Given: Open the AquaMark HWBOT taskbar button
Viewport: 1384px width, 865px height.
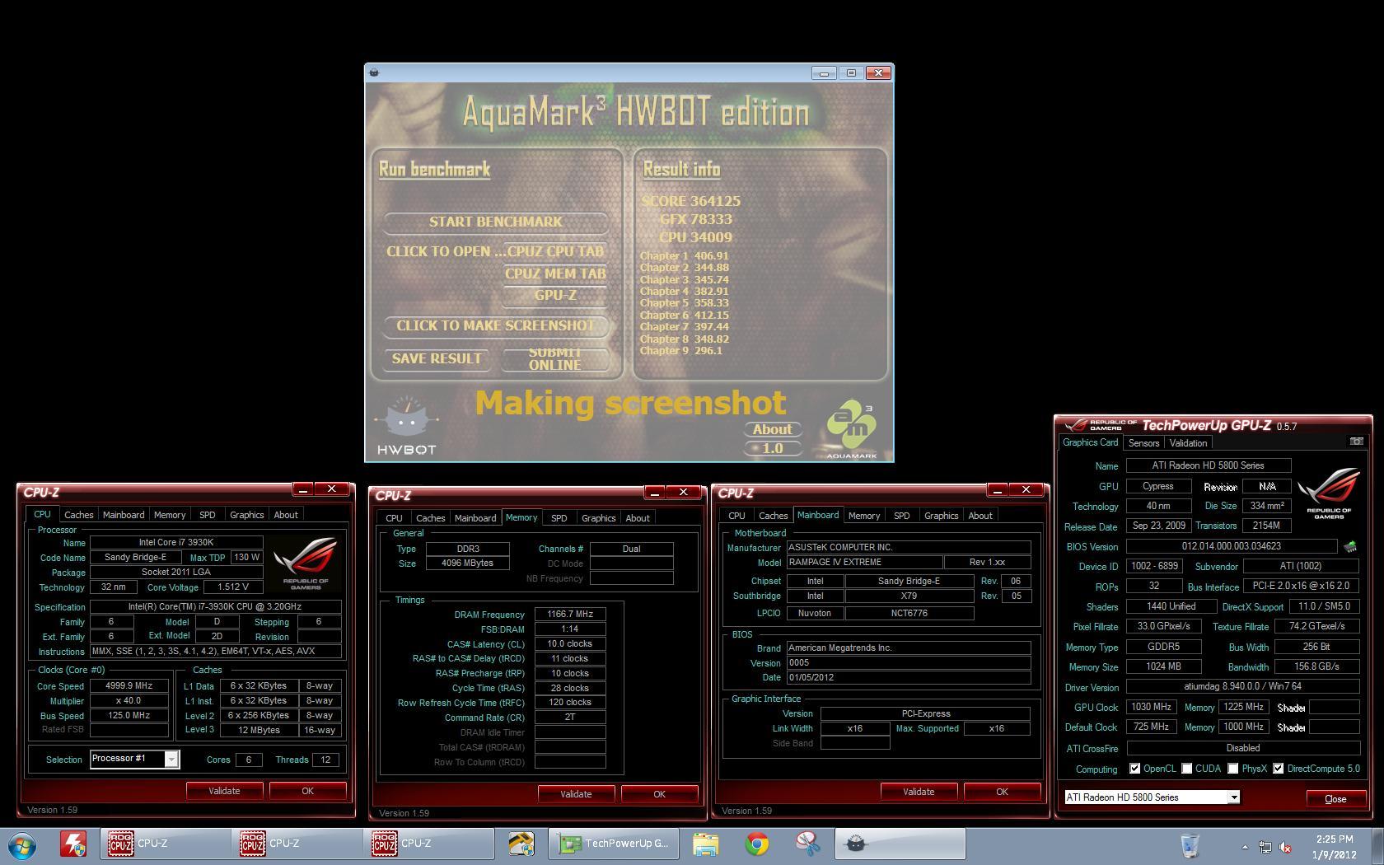Looking at the screenshot, I should click(900, 844).
